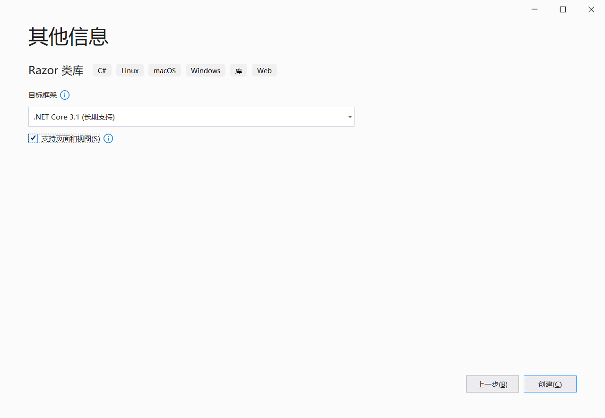
Task: Click the Web tag
Action: click(264, 70)
